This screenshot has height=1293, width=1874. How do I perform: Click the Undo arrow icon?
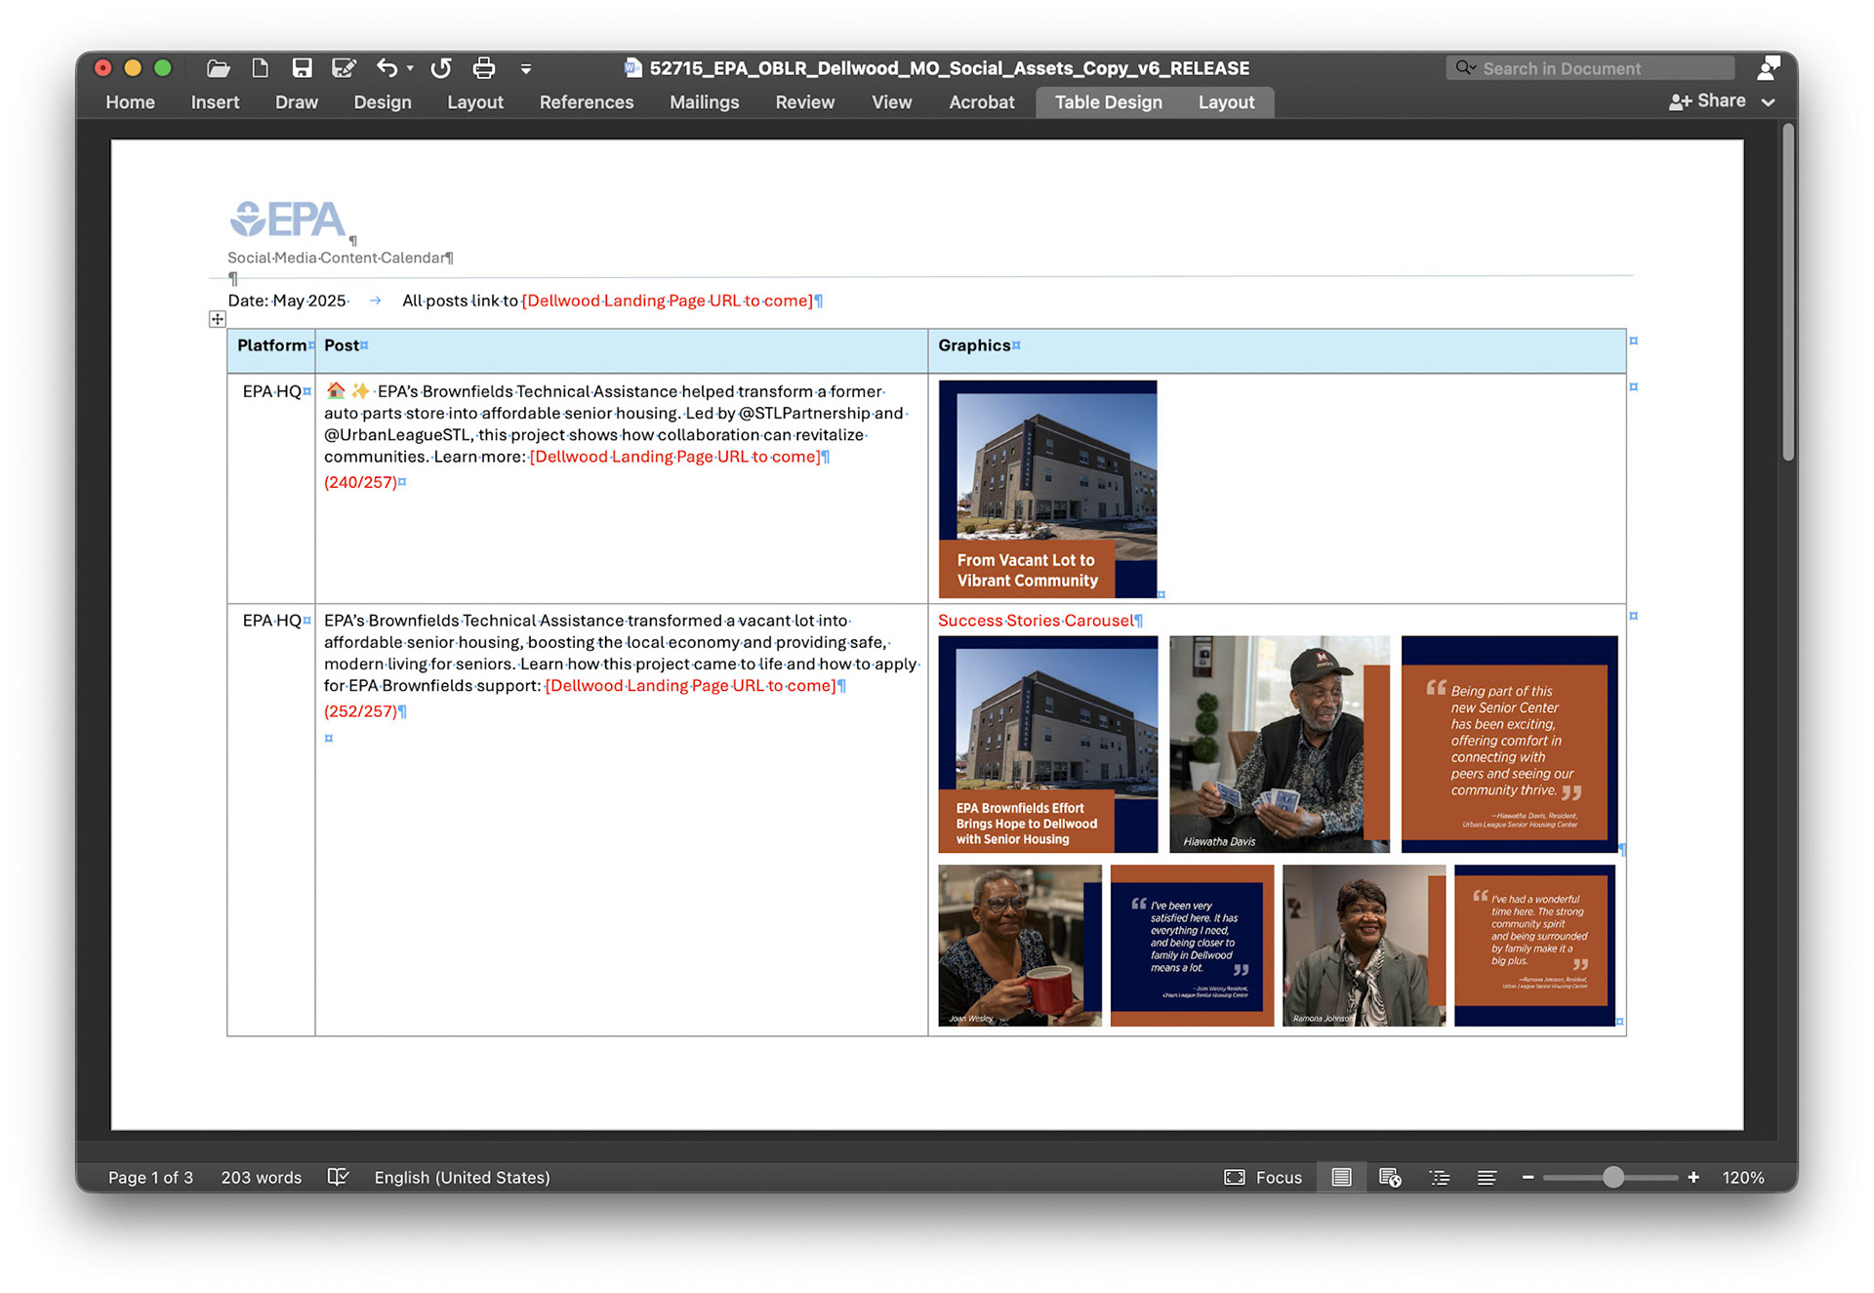click(x=387, y=68)
